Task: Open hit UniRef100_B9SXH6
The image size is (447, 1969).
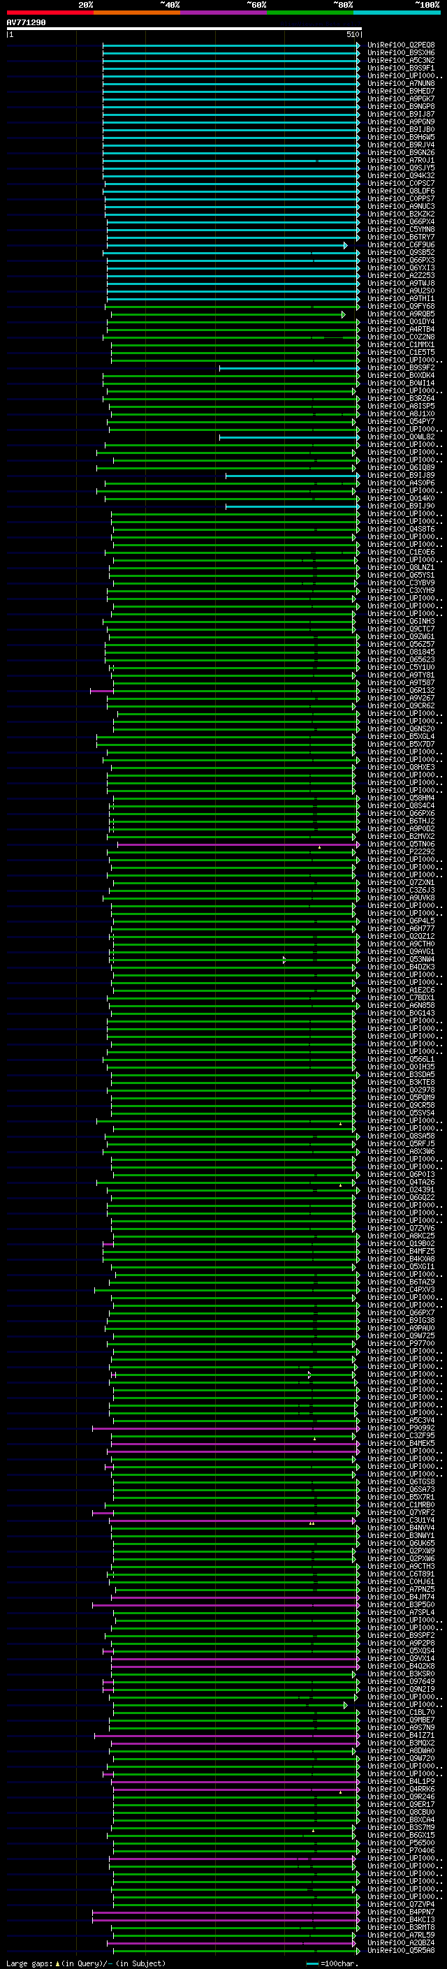Action: point(401,53)
